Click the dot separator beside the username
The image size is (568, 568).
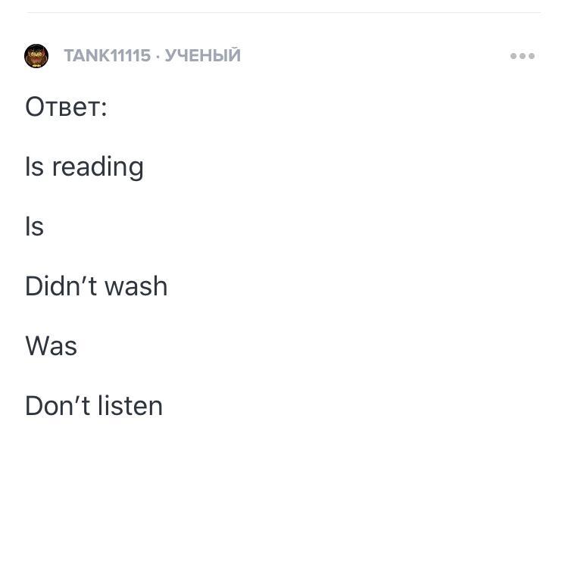coord(158,56)
